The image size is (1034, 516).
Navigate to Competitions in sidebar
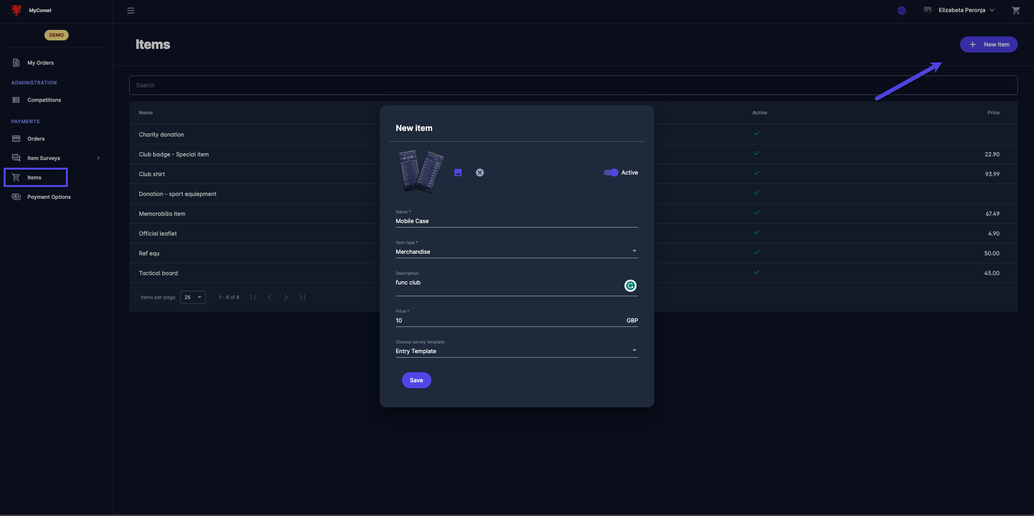point(44,100)
